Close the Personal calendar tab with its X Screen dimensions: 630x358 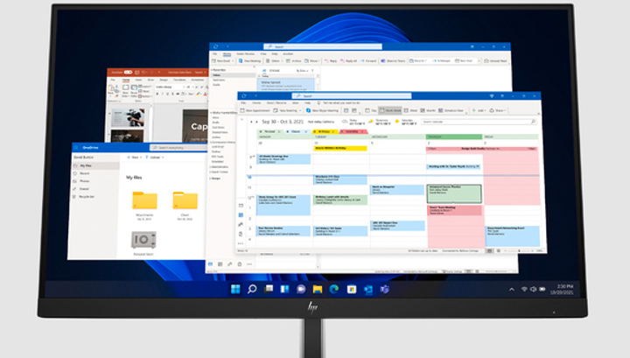point(279,132)
